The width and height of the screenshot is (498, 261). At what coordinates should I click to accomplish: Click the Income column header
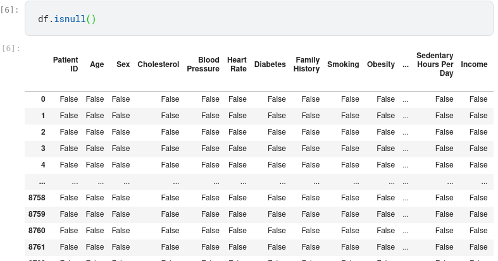coord(474,64)
